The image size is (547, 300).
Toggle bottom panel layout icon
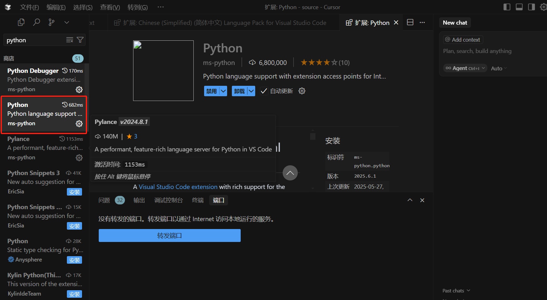point(519,7)
